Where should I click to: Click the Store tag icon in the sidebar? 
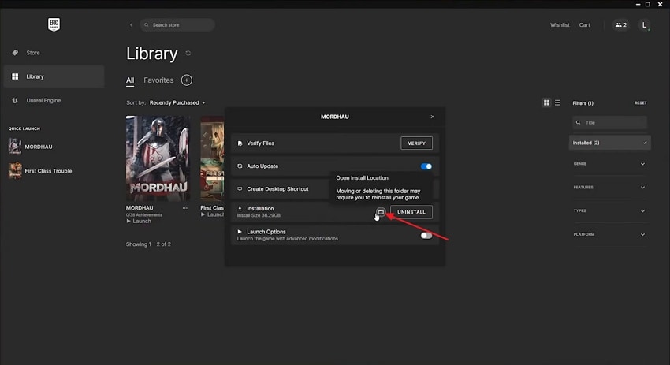[15, 53]
